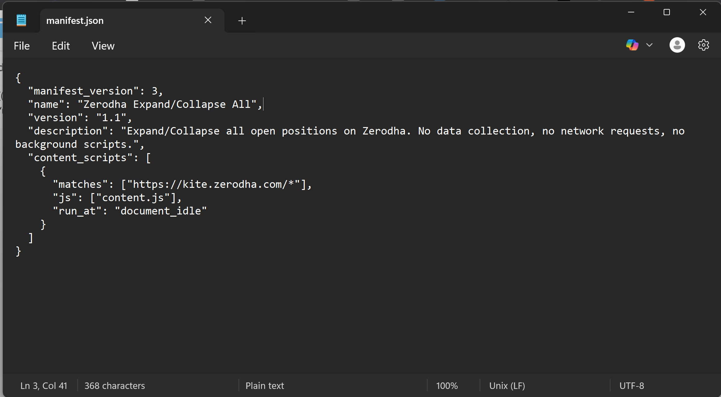Maximize the Notepad window
The height and width of the screenshot is (397, 721).
[x=667, y=12]
